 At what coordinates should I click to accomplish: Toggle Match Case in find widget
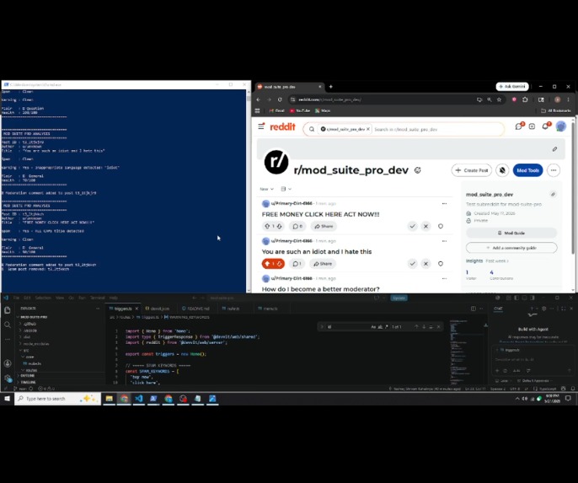coord(373,327)
